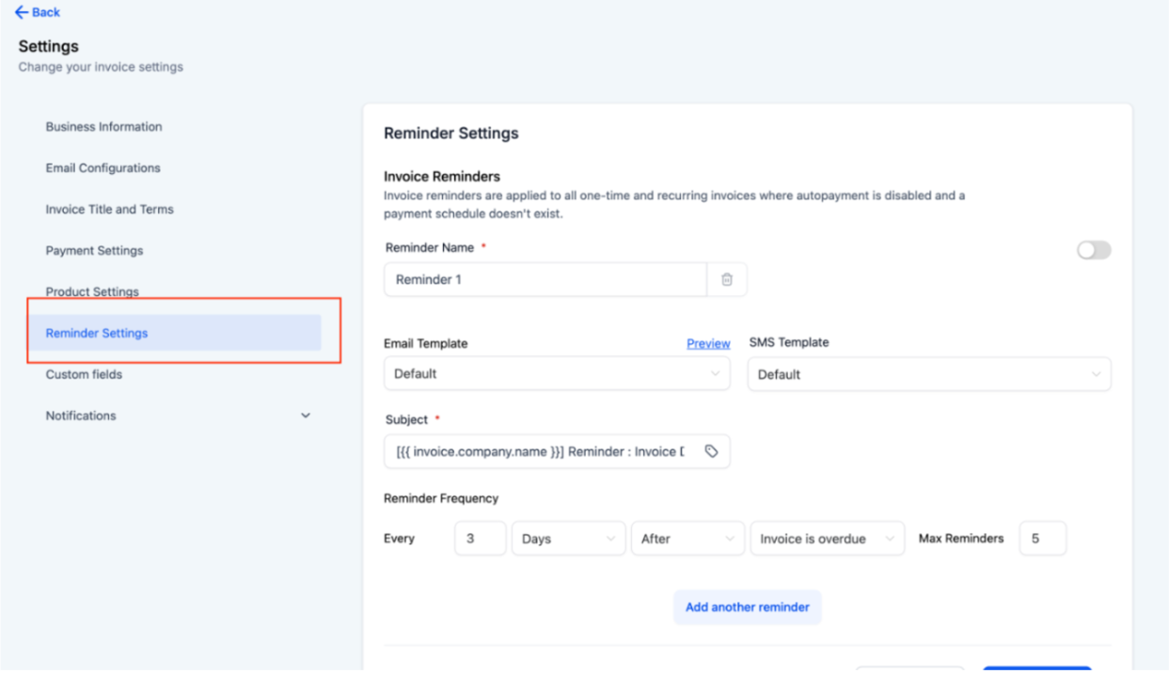Toggle the Reminder 1 enable switch

coord(1094,250)
